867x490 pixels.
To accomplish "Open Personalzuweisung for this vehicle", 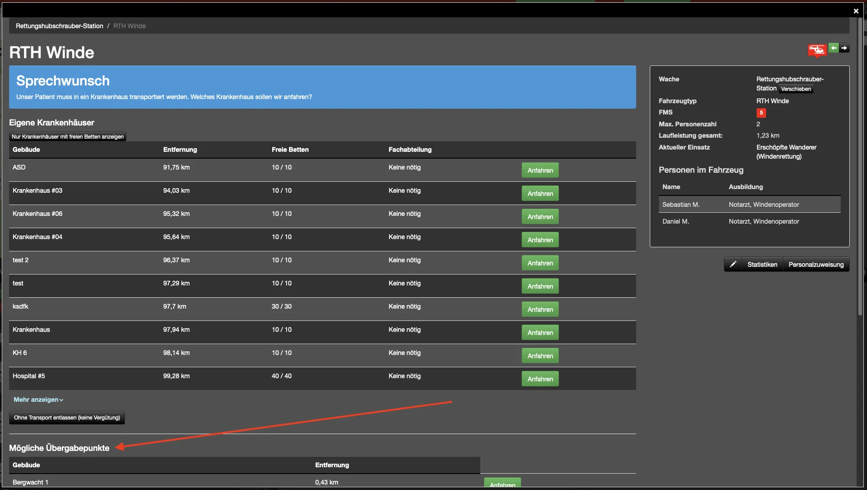I will coord(816,265).
